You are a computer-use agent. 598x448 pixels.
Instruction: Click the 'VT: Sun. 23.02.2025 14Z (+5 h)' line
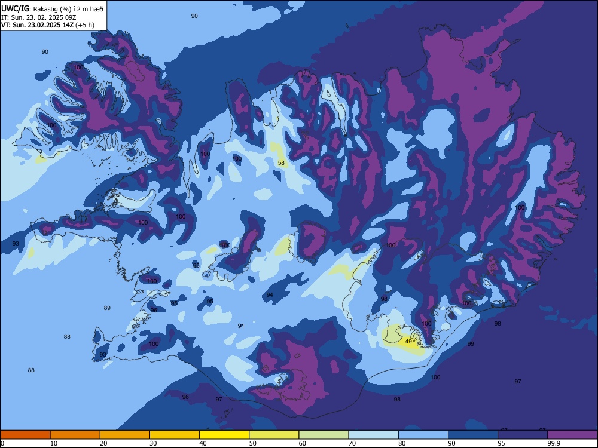[48, 25]
